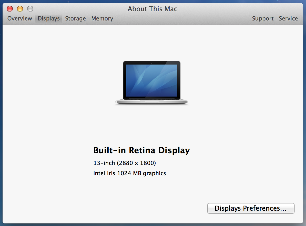The width and height of the screenshot is (306, 226).
Task: Click the About This Mac window title
Action: (x=152, y=9)
